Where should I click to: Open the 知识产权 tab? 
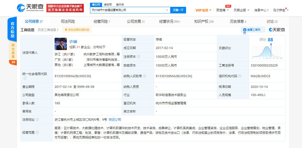tap(204, 21)
